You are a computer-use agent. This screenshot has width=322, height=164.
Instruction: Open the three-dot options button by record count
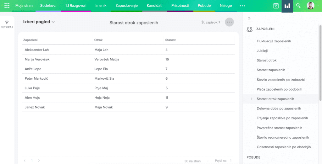point(229,22)
